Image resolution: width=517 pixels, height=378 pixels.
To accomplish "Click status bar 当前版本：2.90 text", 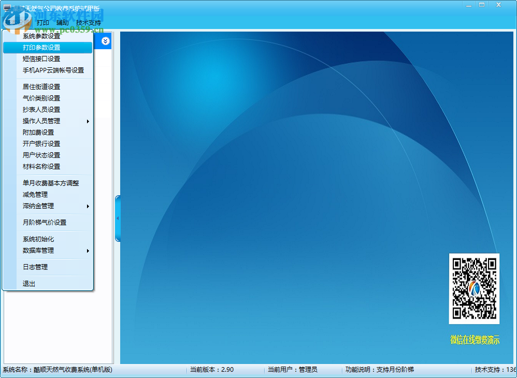I will (212, 369).
